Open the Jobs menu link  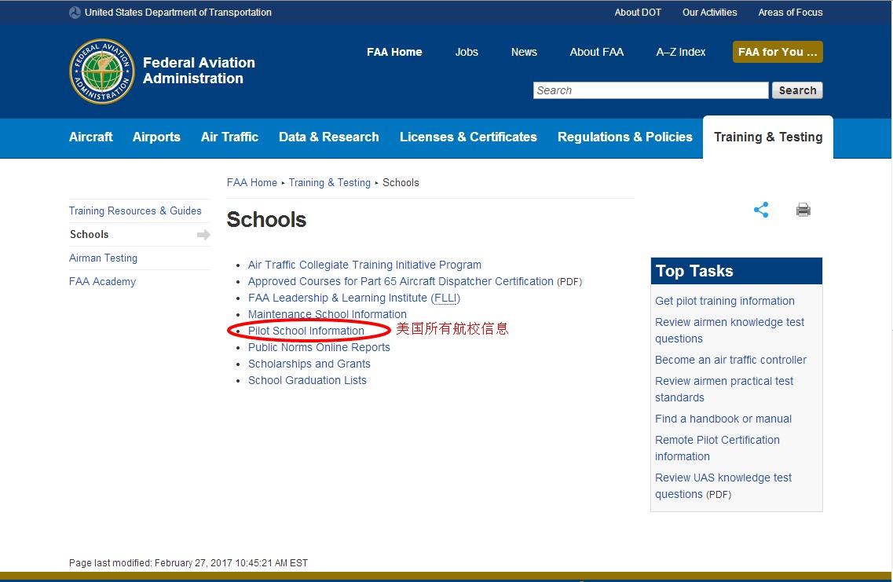[x=467, y=52]
